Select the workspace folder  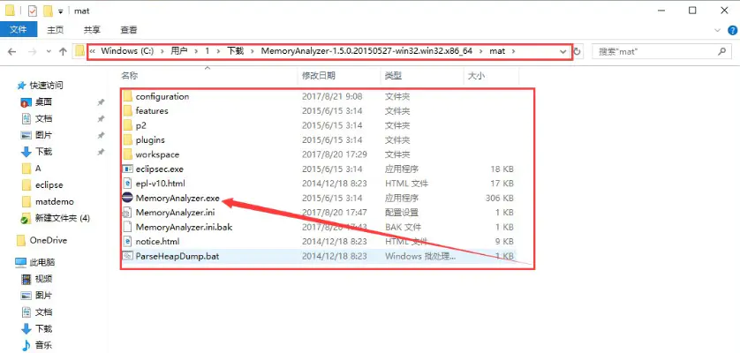[157, 154]
